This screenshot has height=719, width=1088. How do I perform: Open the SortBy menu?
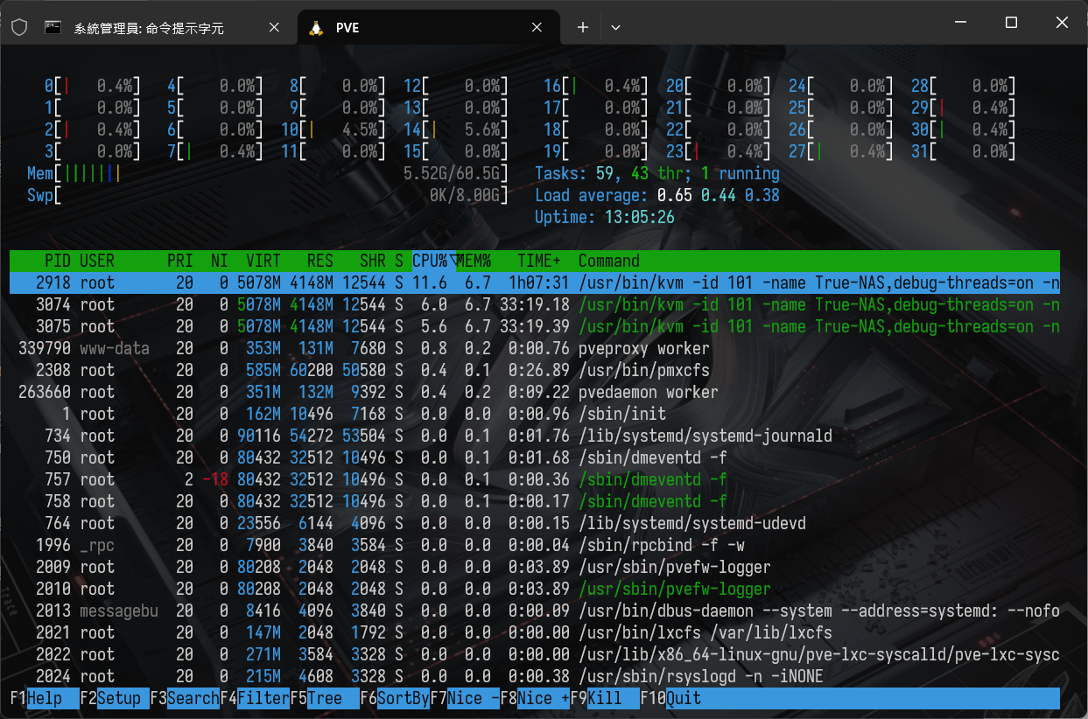click(403, 698)
